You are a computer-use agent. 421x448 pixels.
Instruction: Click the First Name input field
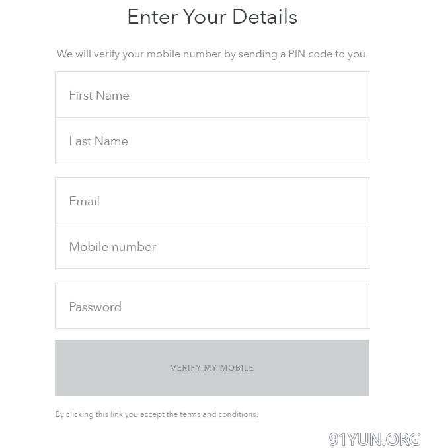(x=211, y=95)
